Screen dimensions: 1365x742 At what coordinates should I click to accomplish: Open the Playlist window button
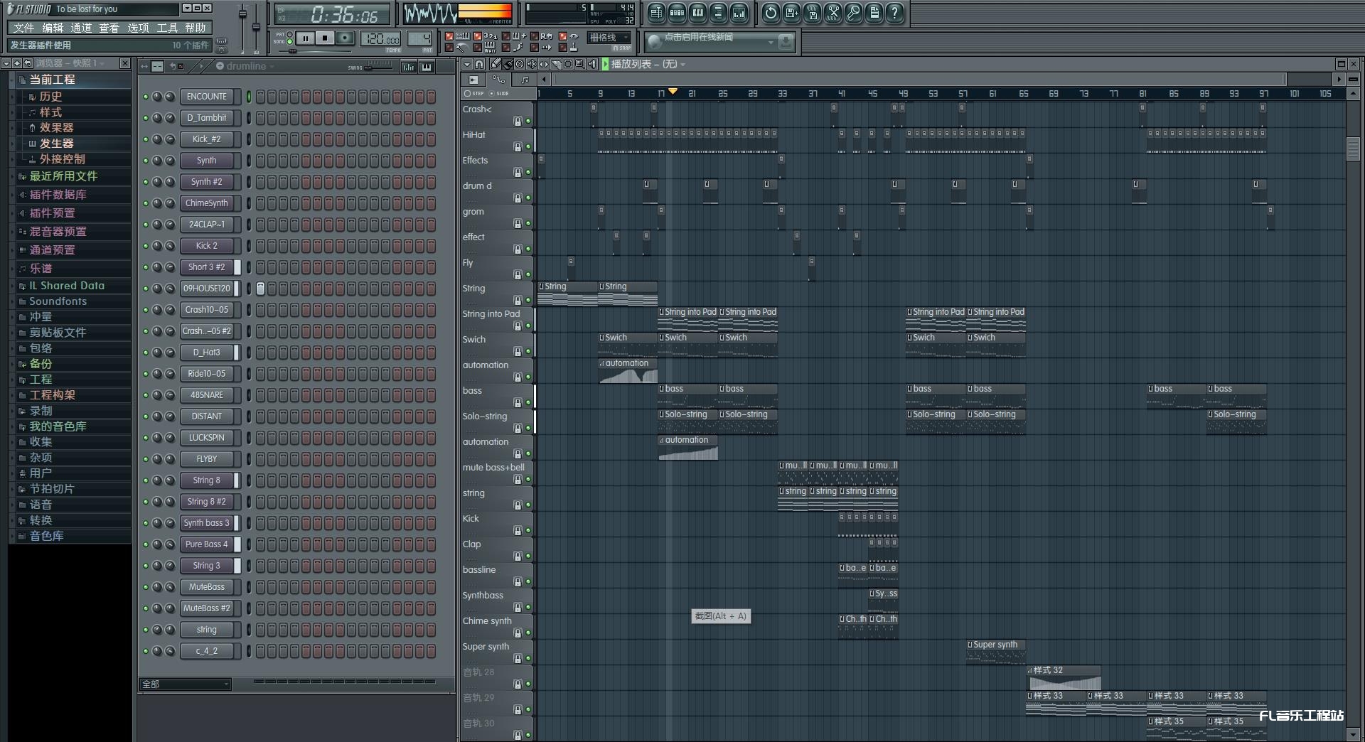click(x=656, y=13)
